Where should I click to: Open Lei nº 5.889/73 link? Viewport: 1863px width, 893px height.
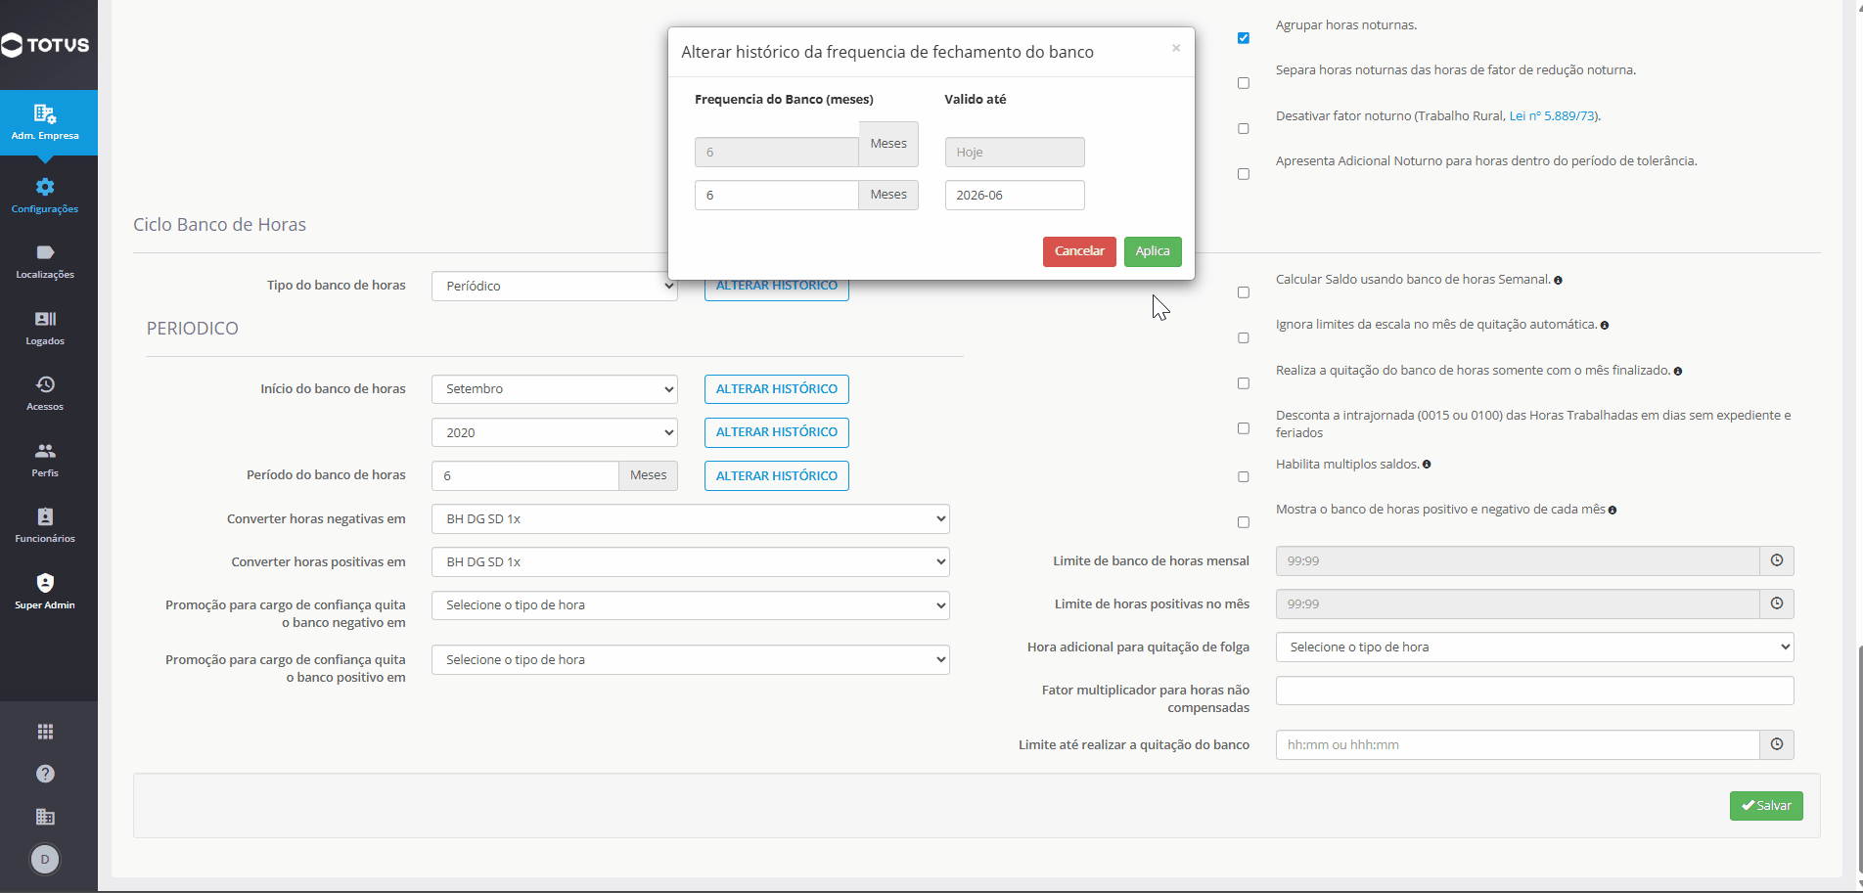tap(1553, 115)
